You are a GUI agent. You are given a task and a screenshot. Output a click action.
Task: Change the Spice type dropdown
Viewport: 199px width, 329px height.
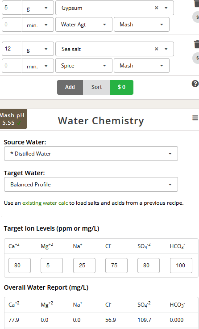click(x=84, y=66)
